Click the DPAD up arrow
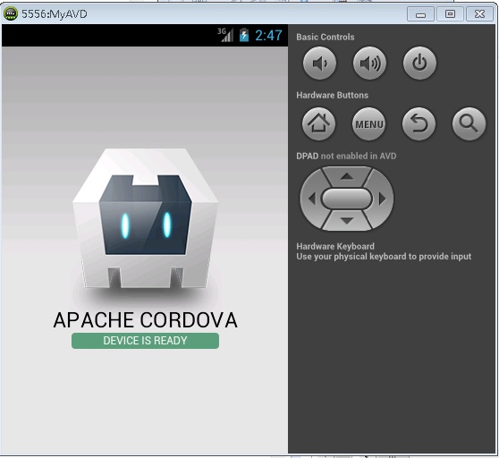The image size is (499, 458). click(x=347, y=176)
